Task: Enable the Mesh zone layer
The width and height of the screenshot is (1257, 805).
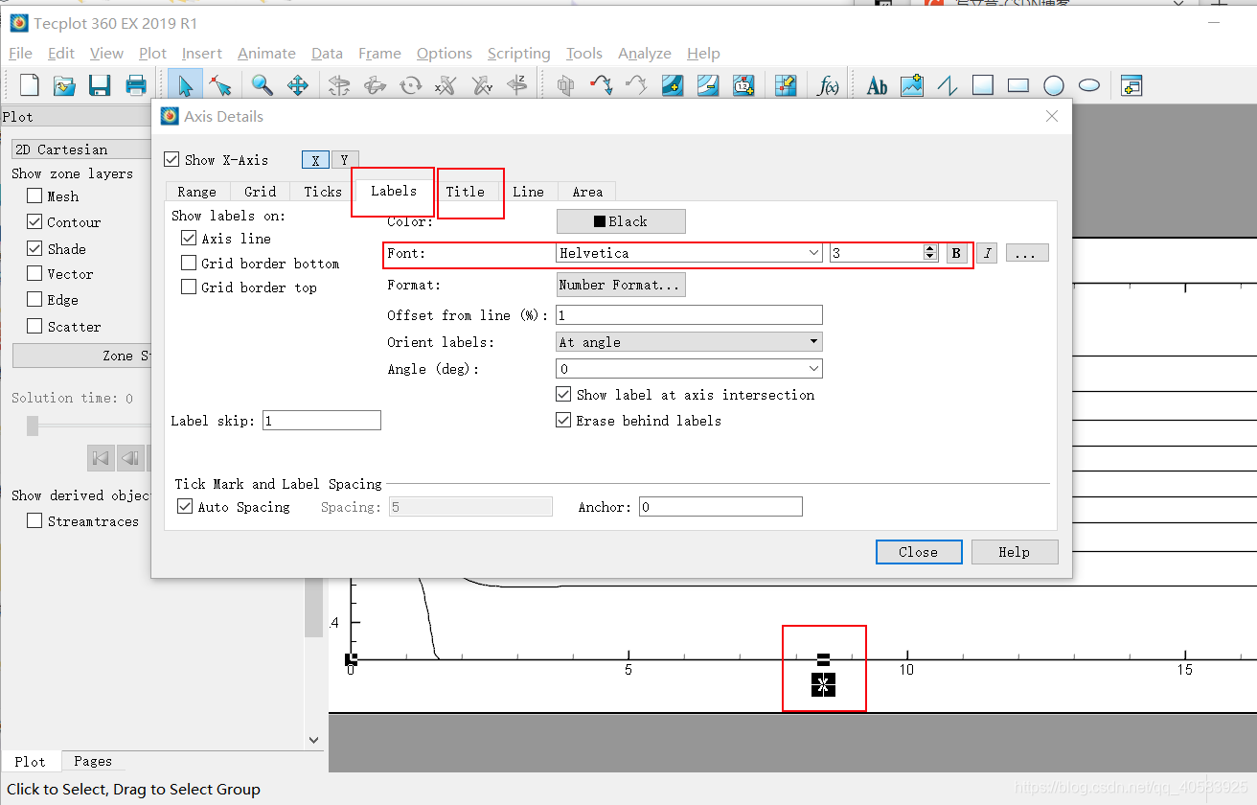Action: (x=34, y=195)
